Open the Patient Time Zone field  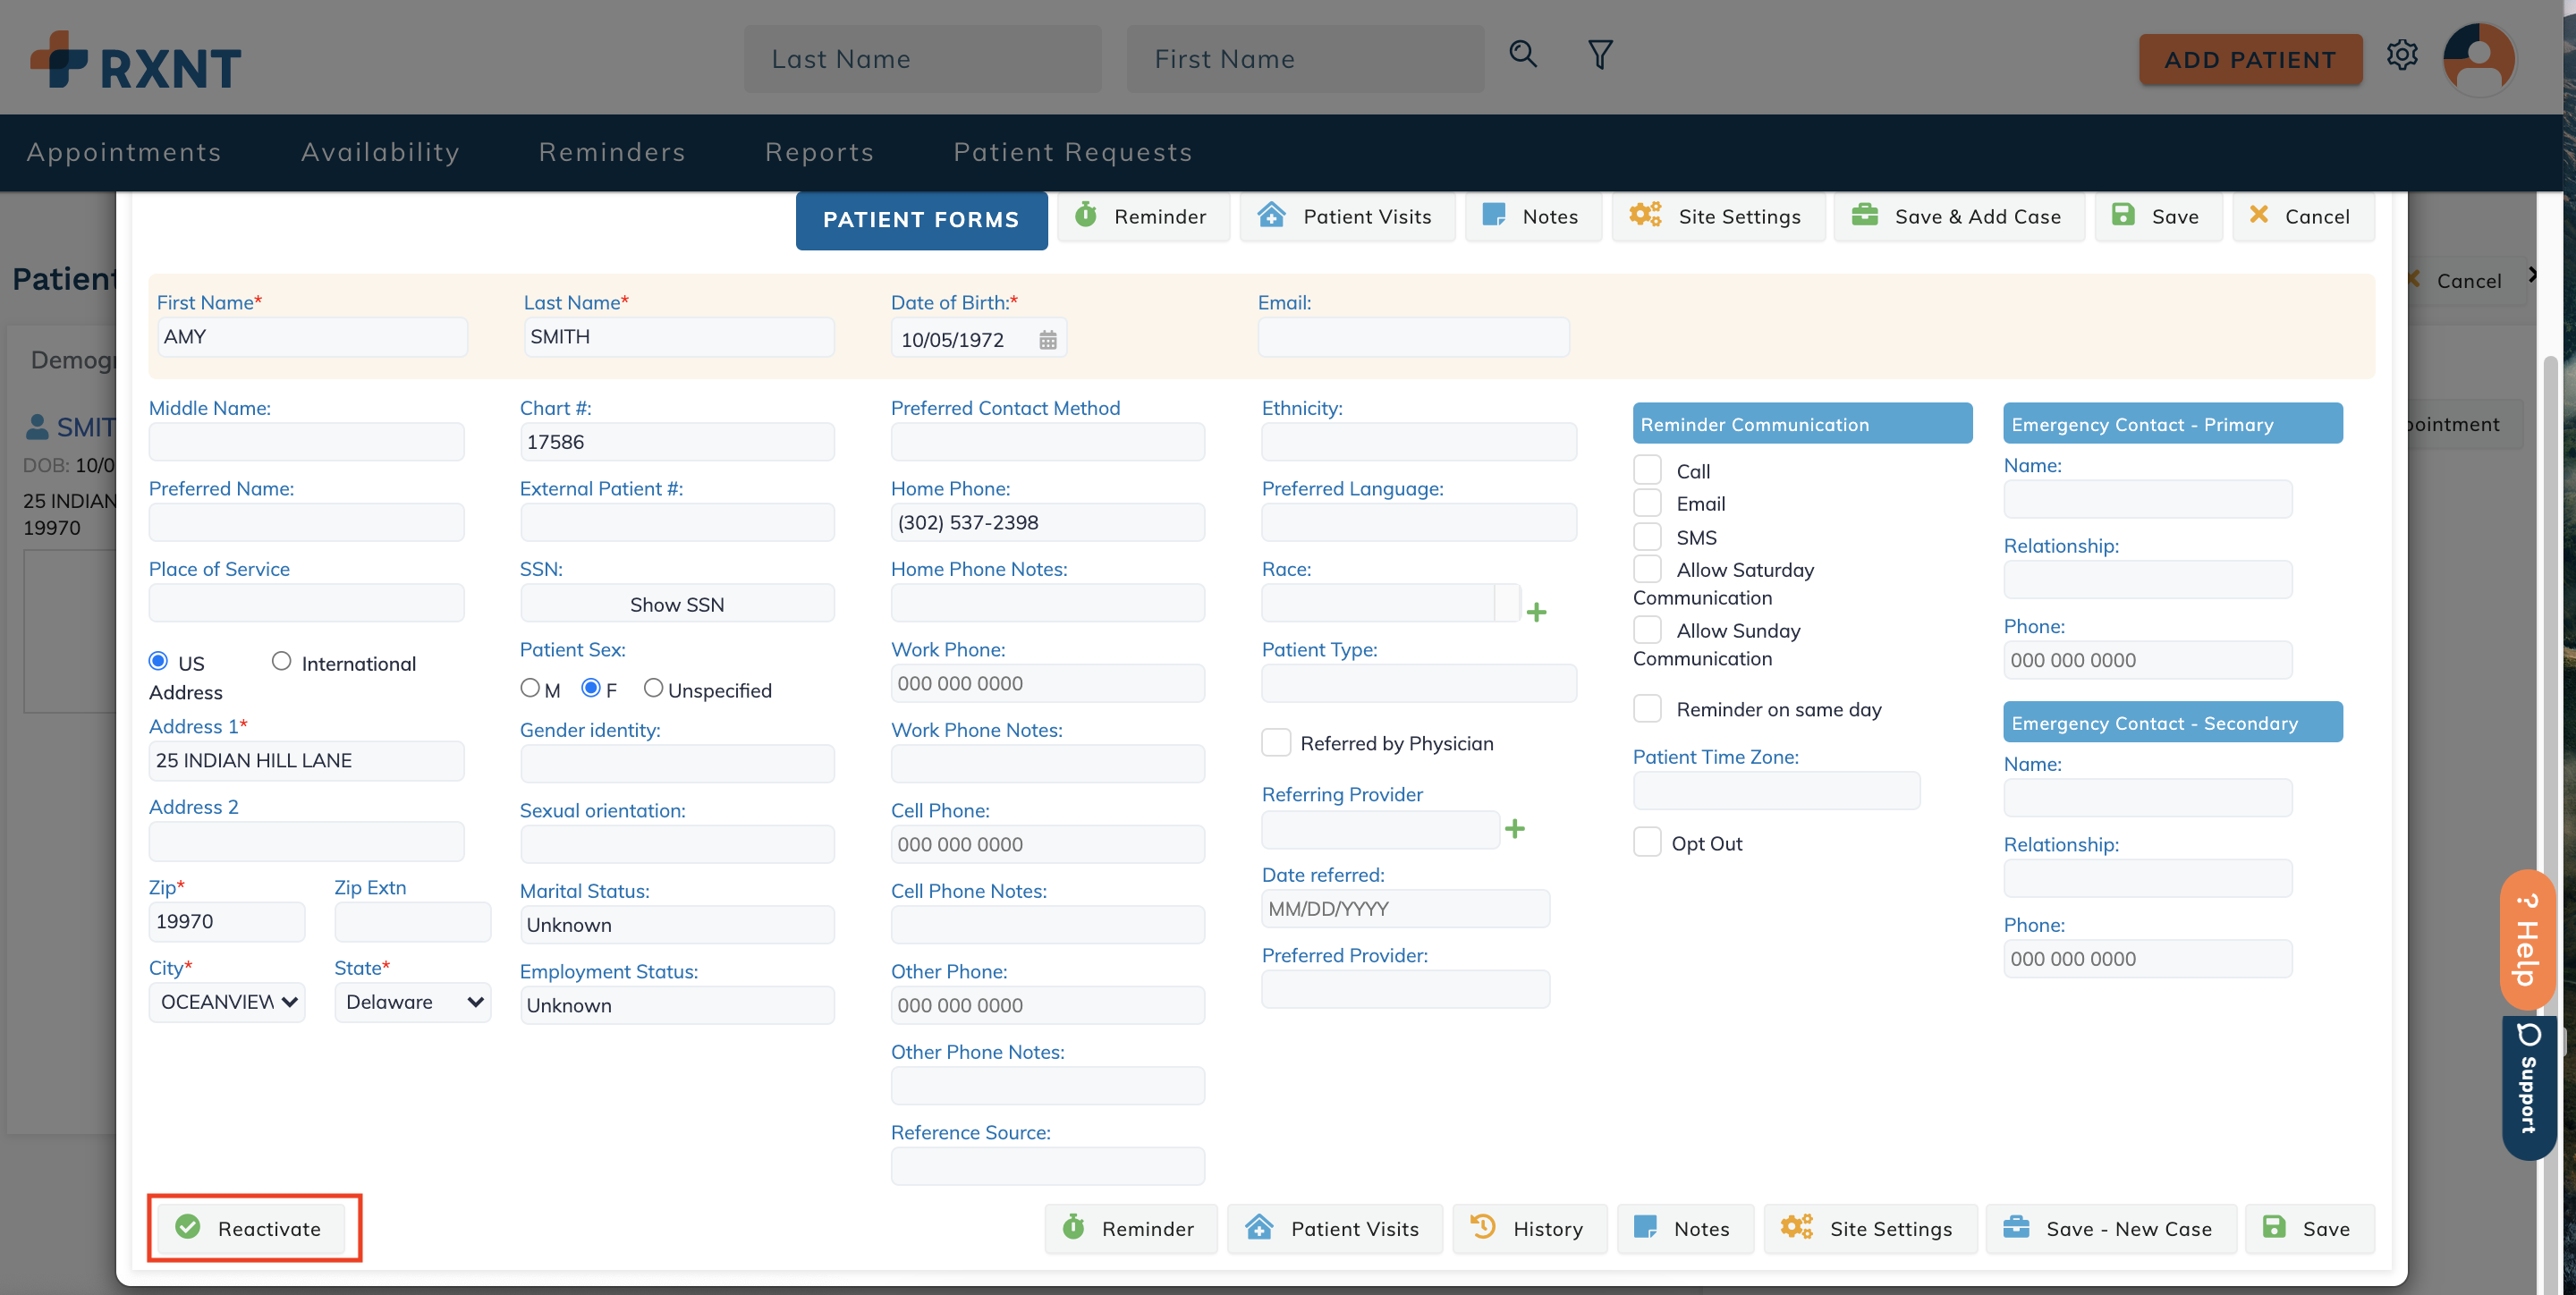(1776, 791)
